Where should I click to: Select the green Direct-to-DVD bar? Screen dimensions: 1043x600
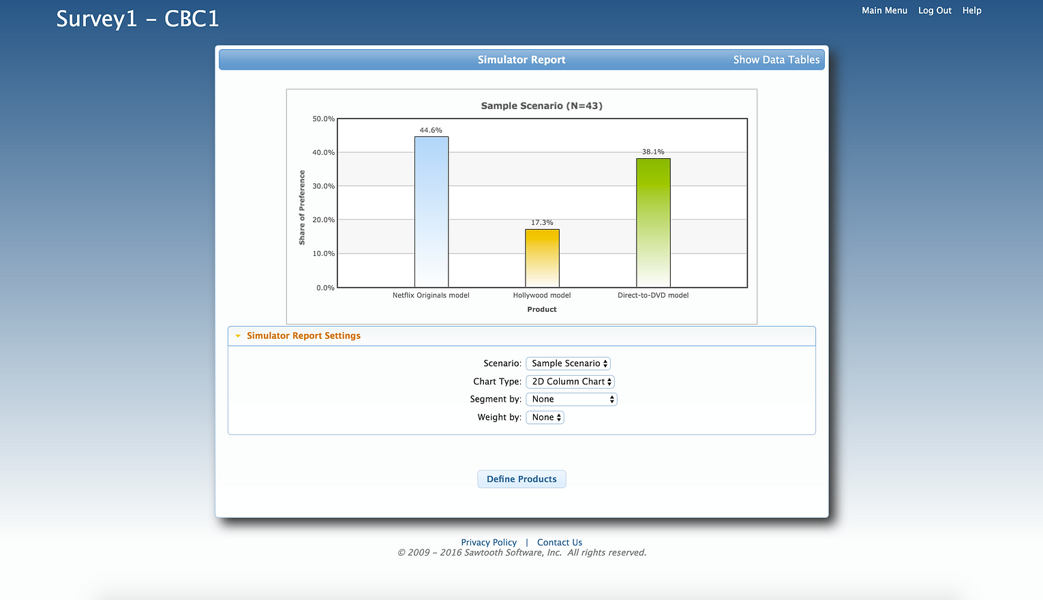coord(653,223)
